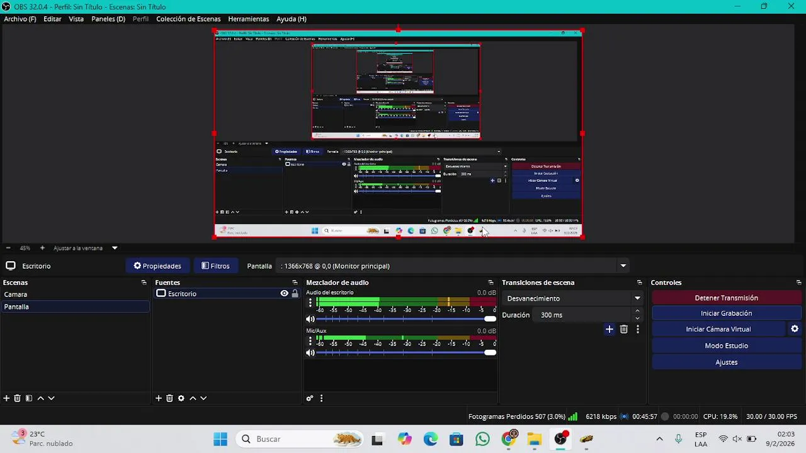The image size is (806, 453).
Task: Enable Modo Estudio
Action: pyautogui.click(x=726, y=345)
